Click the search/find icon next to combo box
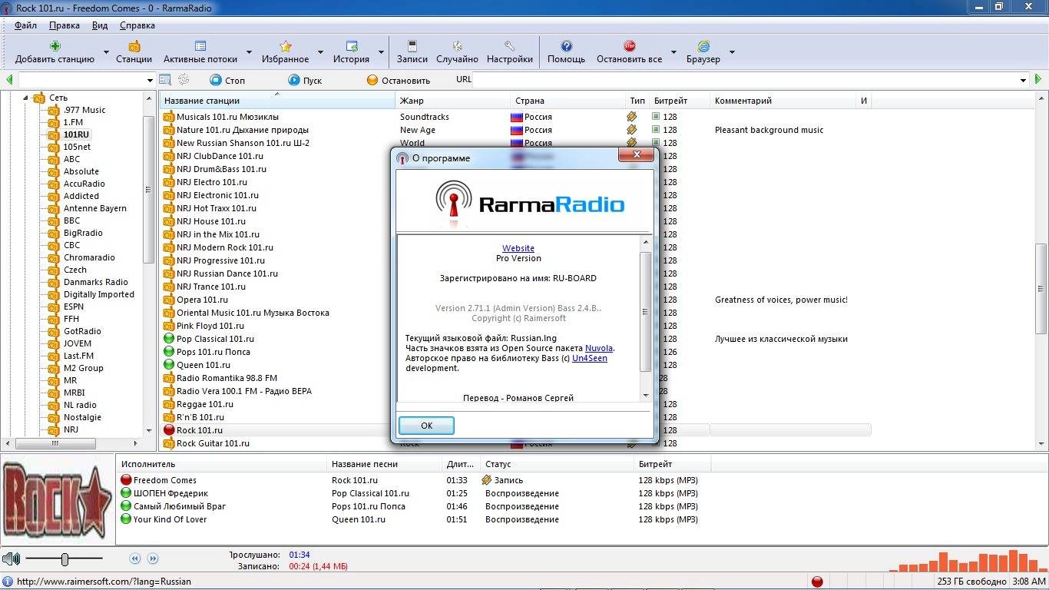This screenshot has width=1049, height=590. tap(165, 80)
